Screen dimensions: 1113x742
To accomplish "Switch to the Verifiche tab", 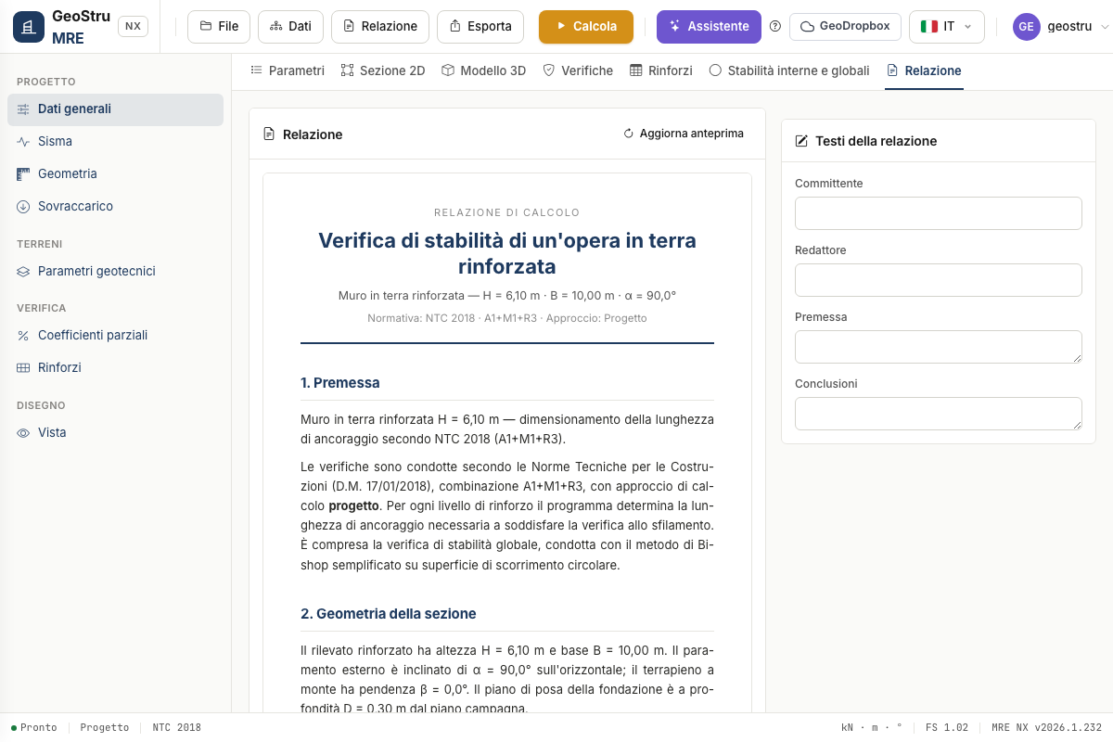I will (x=578, y=70).
